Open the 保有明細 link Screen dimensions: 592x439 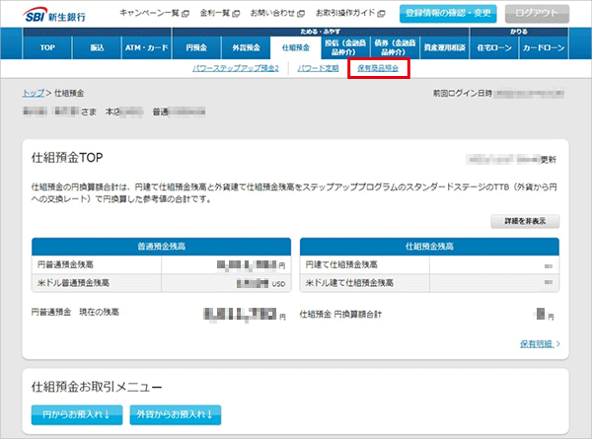534,344
